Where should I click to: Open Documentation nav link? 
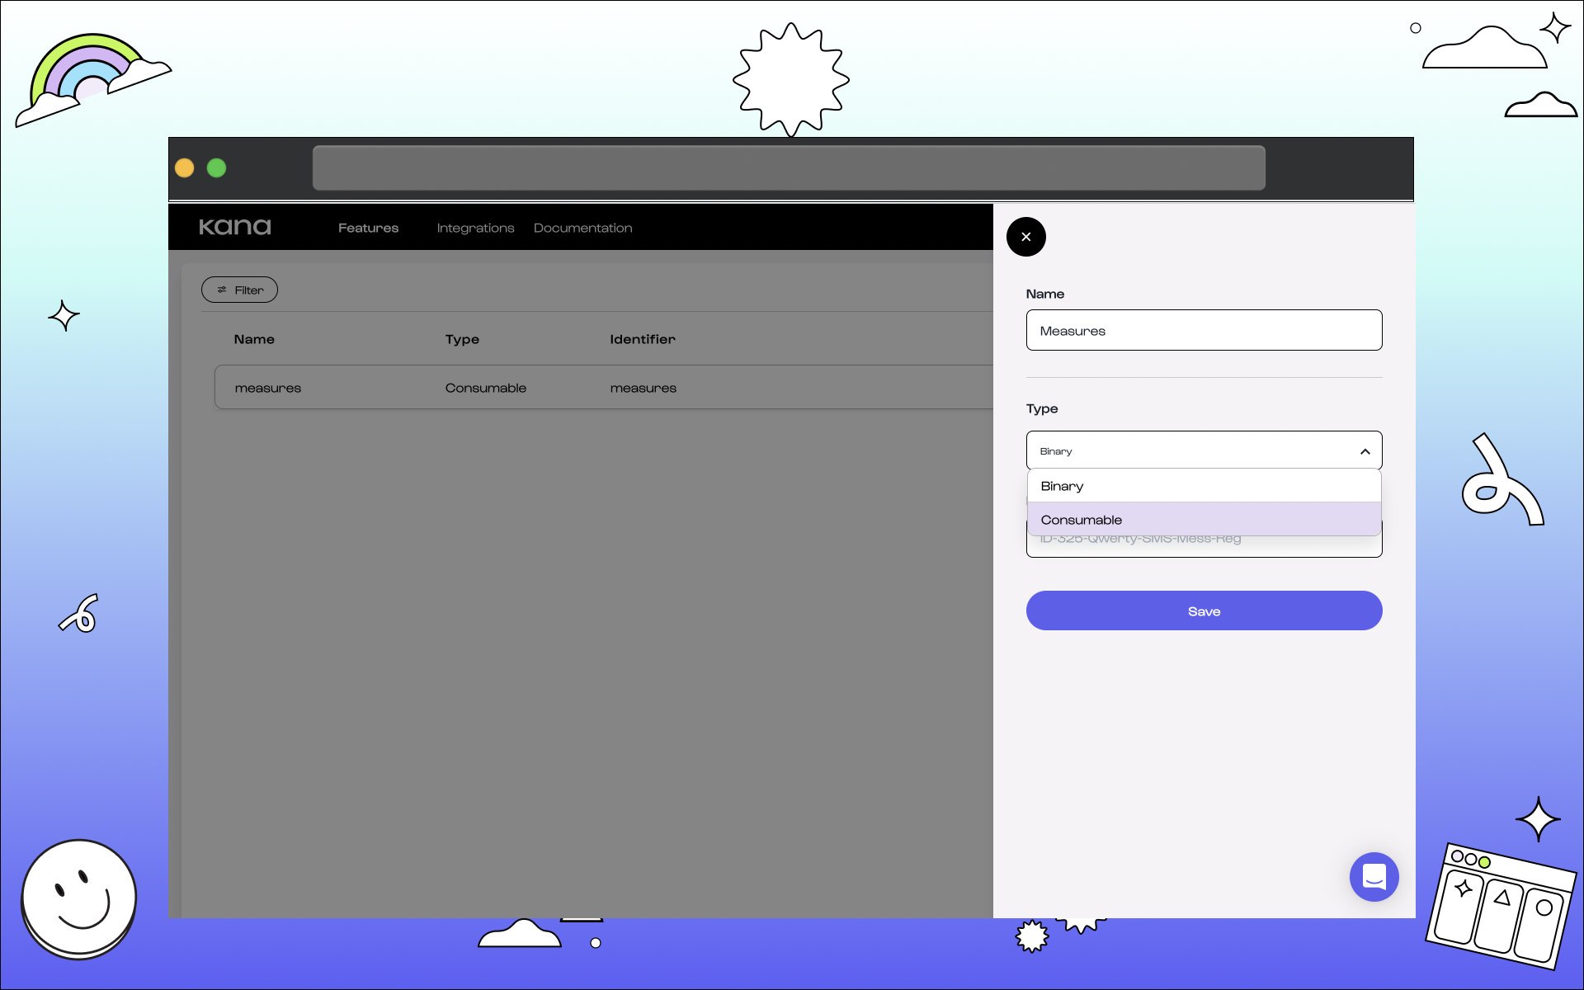(x=582, y=228)
